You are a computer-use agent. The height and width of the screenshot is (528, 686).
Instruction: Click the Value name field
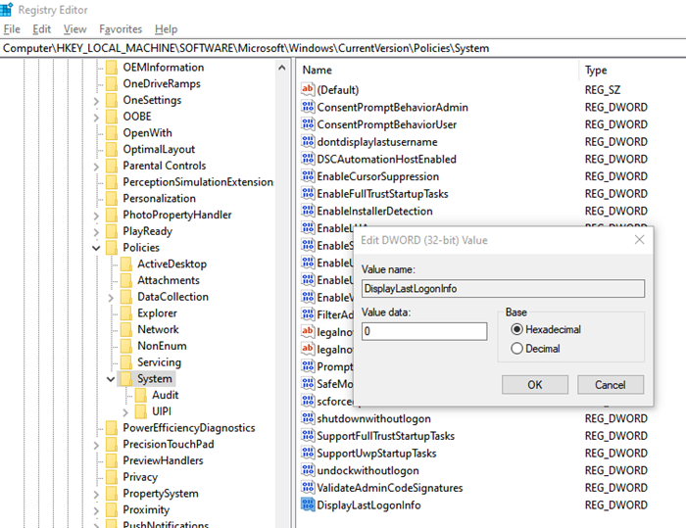pyautogui.click(x=503, y=289)
